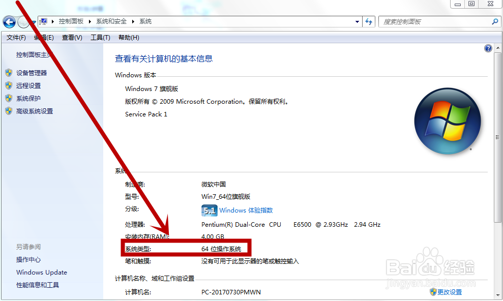Click the heading 查看有关计算机的基本信息
The height and width of the screenshot is (301, 503).
tap(164, 58)
